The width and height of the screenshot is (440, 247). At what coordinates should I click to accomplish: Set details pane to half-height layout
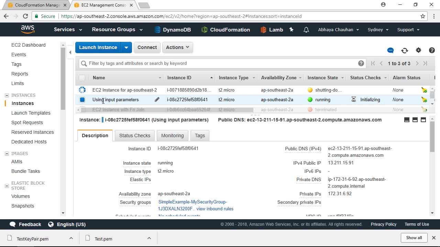(x=415, y=120)
